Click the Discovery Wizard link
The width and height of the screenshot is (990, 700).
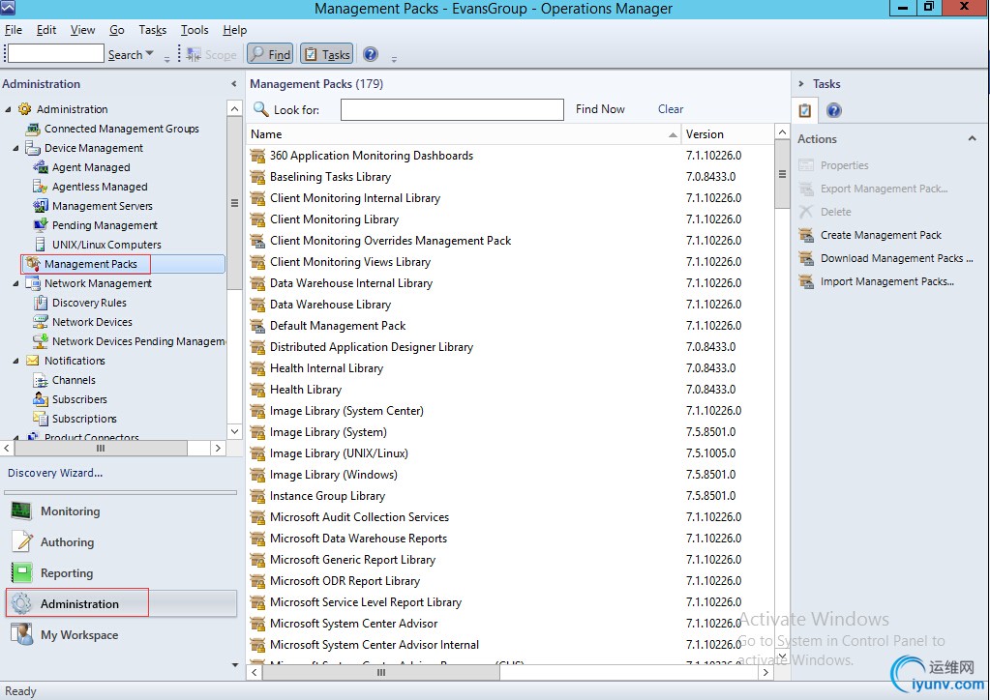(55, 473)
